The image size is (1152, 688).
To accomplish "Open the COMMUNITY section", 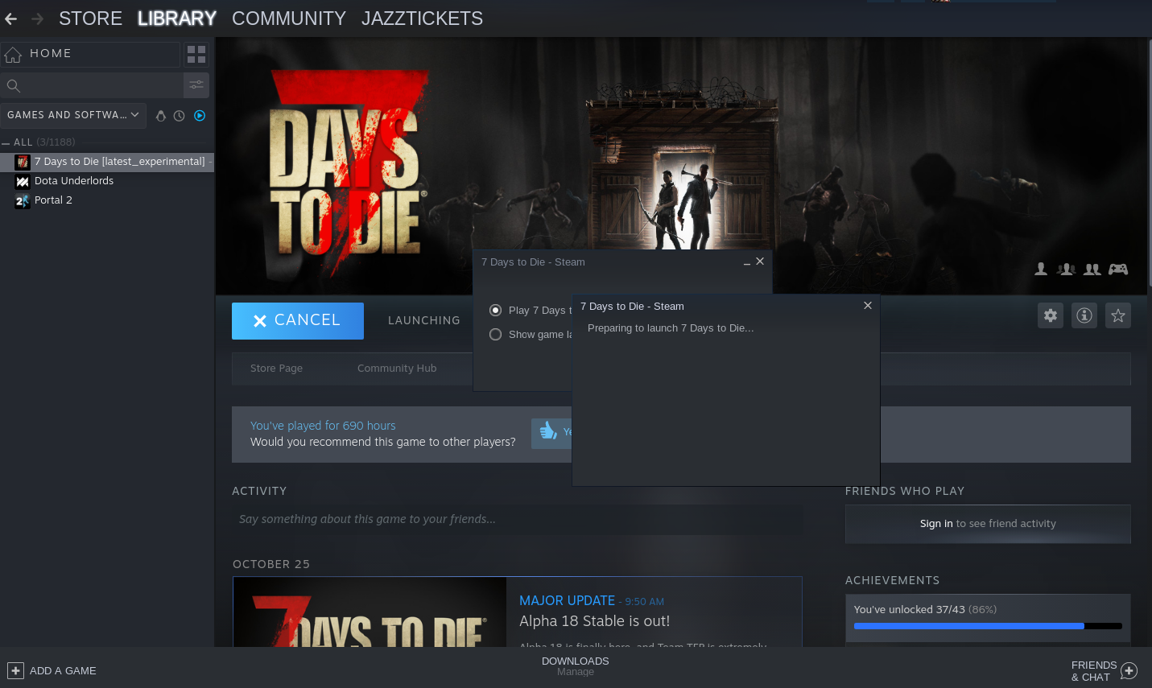I will point(289,19).
